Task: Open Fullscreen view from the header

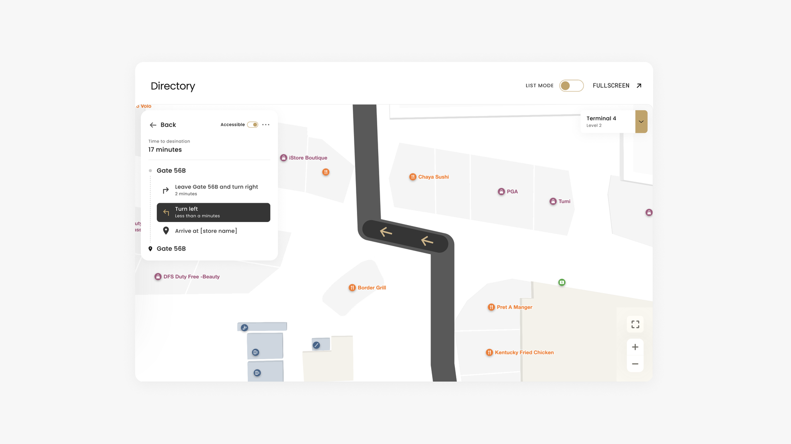Action: pyautogui.click(x=617, y=85)
